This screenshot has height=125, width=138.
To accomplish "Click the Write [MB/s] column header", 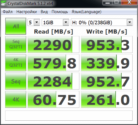I will click(107, 32).
